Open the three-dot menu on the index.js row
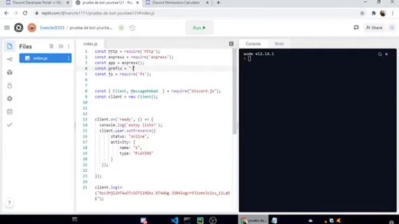This screenshot has width=399, height=224. tap(69, 58)
